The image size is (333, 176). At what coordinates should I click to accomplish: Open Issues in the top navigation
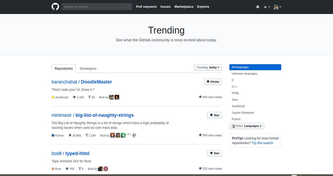[x=166, y=7]
